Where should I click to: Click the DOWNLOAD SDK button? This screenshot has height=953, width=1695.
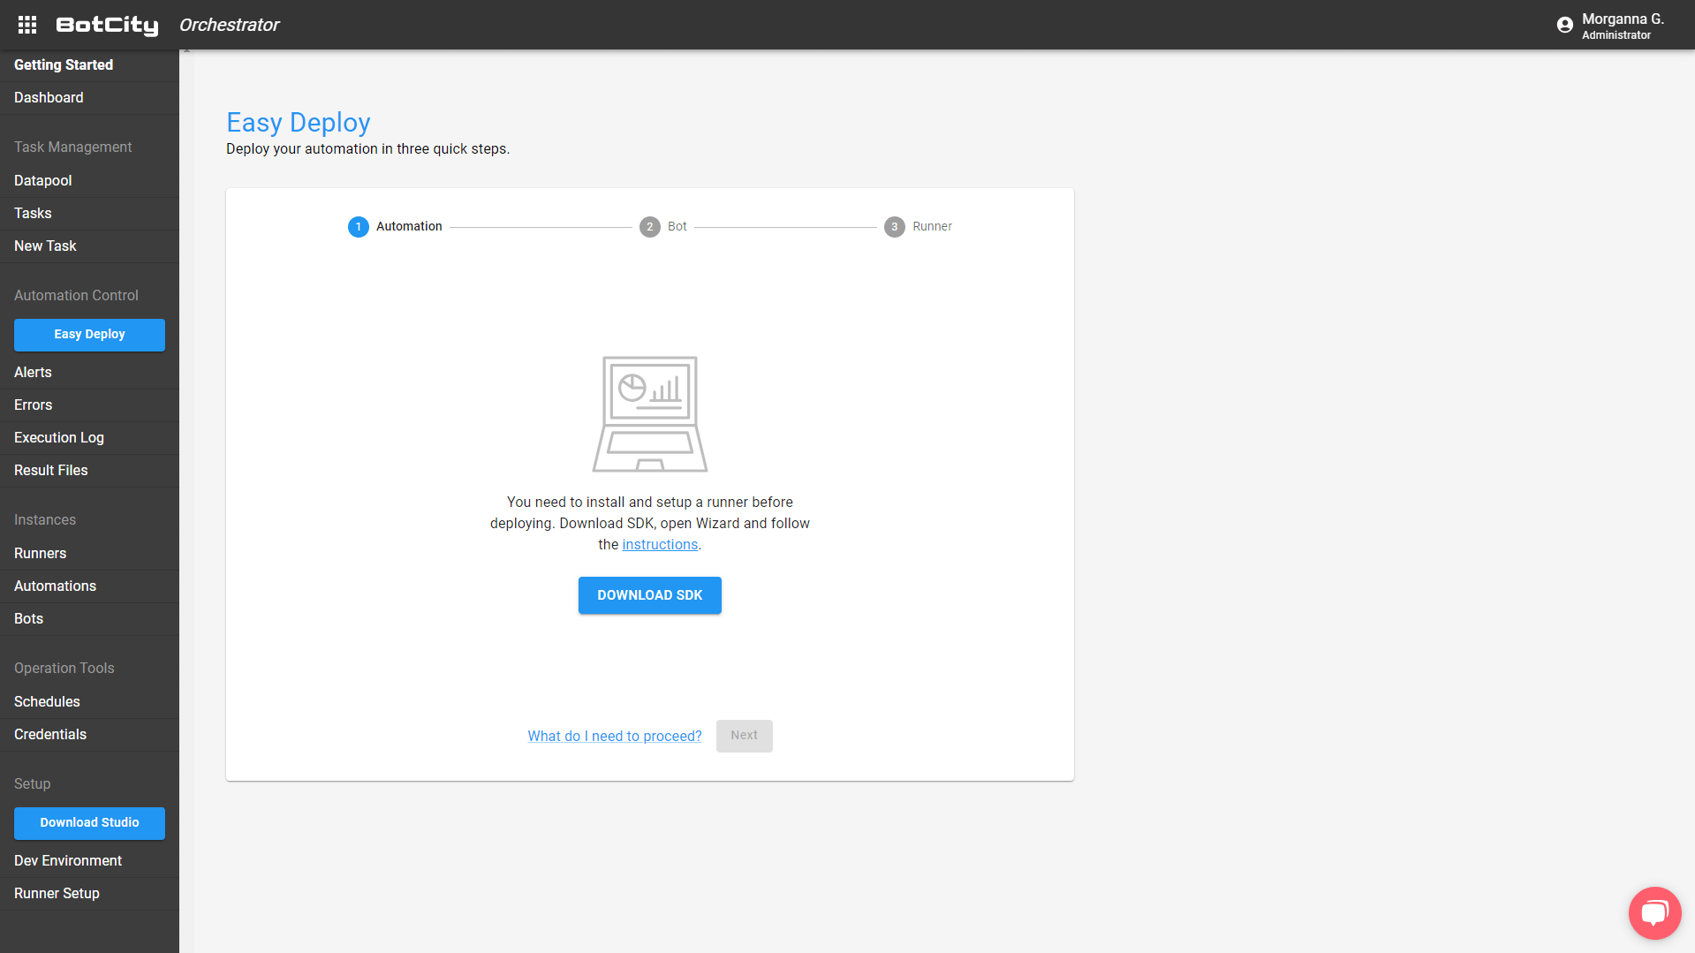pos(649,594)
